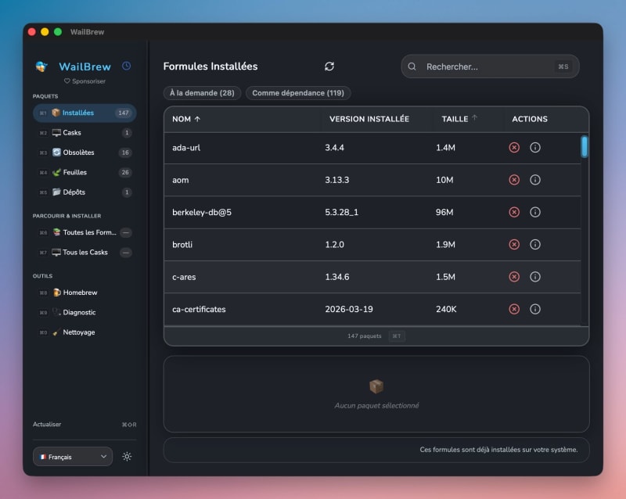
Task: Browse Toutes les Formules
Action: 85,232
